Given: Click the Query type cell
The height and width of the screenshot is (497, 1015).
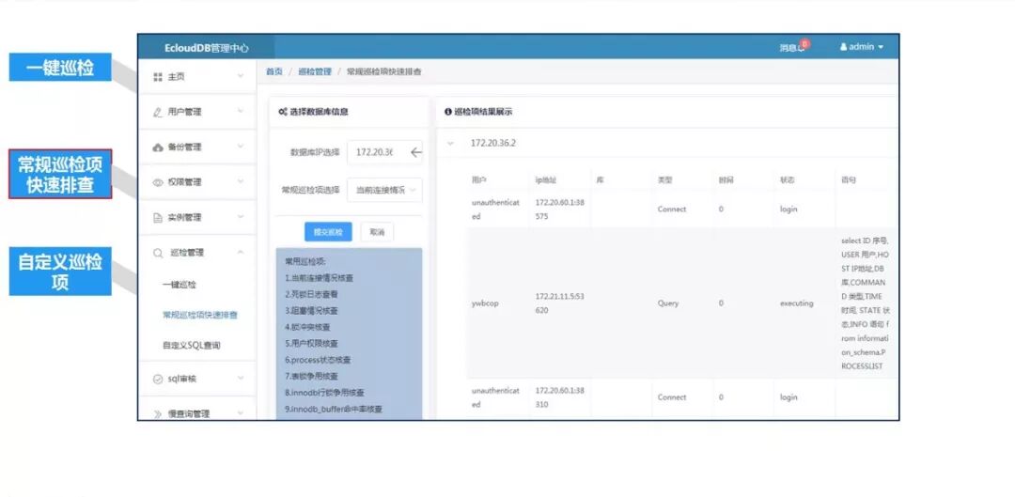Looking at the screenshot, I should click(668, 303).
